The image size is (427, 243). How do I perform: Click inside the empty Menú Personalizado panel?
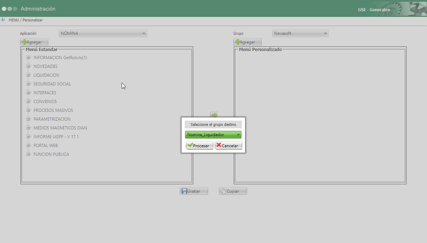point(320,116)
